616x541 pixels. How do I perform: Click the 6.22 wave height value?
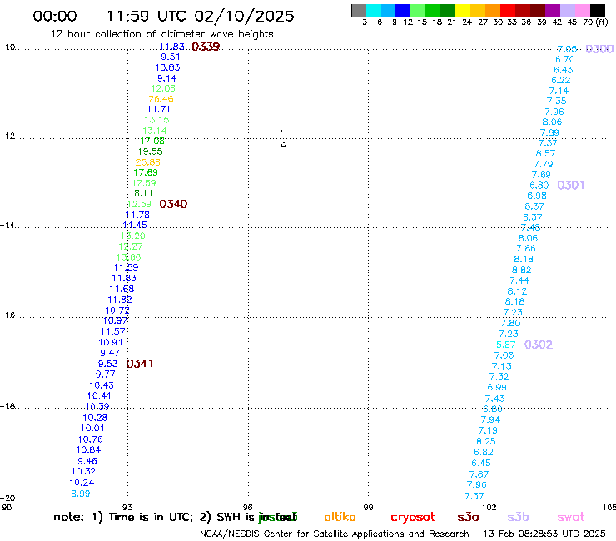pos(560,80)
